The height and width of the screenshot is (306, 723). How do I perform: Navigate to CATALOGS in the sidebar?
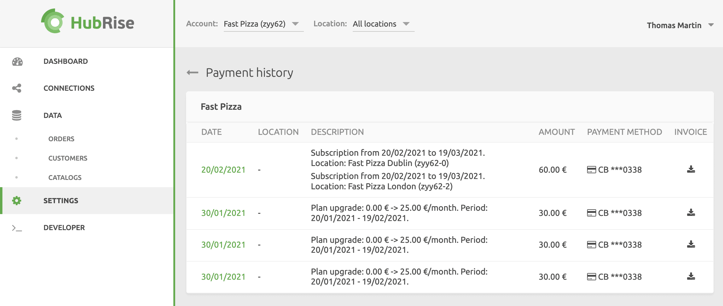click(x=65, y=177)
